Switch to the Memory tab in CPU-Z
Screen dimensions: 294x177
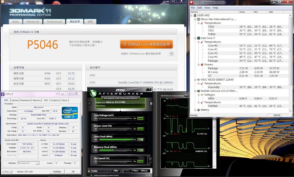[37, 100]
